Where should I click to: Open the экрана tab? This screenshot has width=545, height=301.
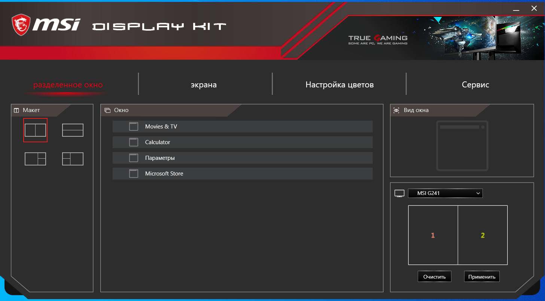[x=204, y=85]
